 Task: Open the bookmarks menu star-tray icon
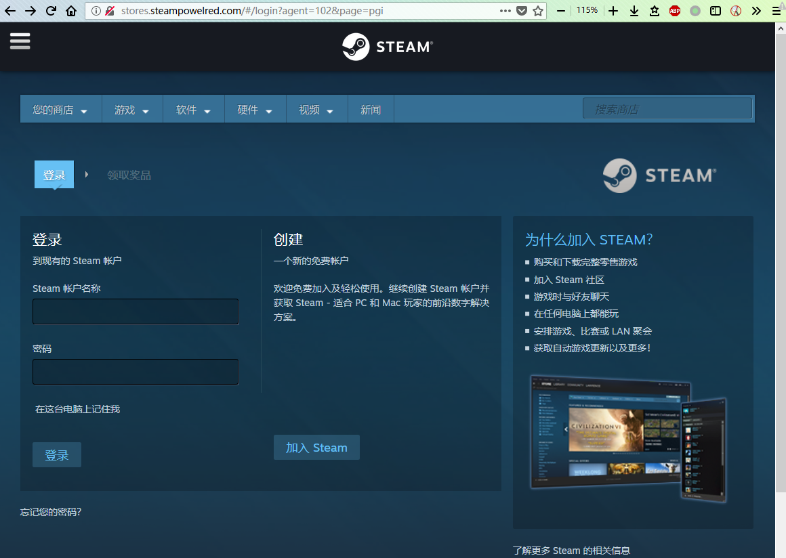click(x=654, y=11)
